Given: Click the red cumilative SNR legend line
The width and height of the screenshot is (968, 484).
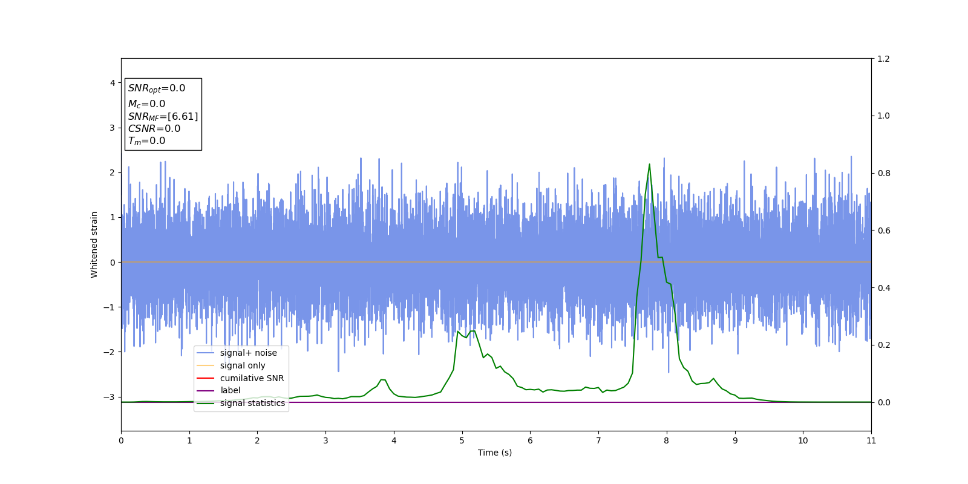Looking at the screenshot, I should tap(206, 378).
